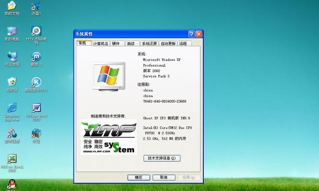319x191 pixels.
Task: Open the QQ penguin shortcut
Action: [x=12, y=185]
